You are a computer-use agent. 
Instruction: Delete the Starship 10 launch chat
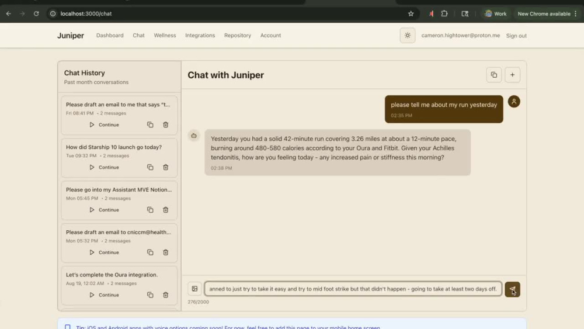[166, 167]
